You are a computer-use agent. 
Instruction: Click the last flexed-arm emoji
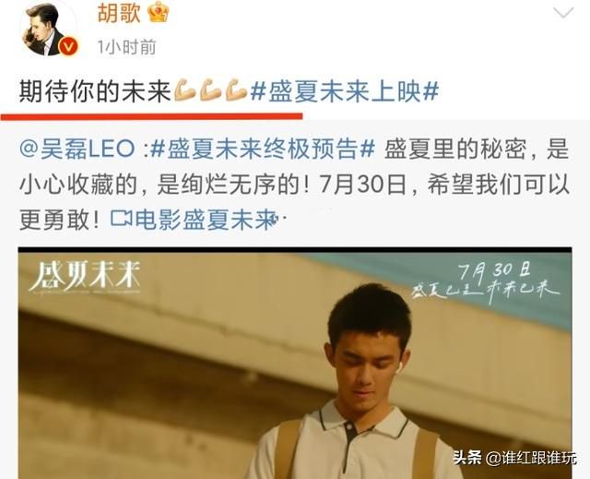[x=237, y=90]
